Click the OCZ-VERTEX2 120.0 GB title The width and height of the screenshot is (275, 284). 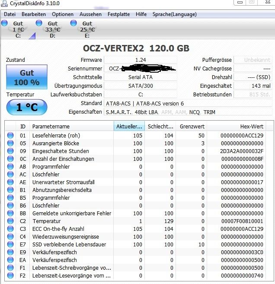coord(136,48)
